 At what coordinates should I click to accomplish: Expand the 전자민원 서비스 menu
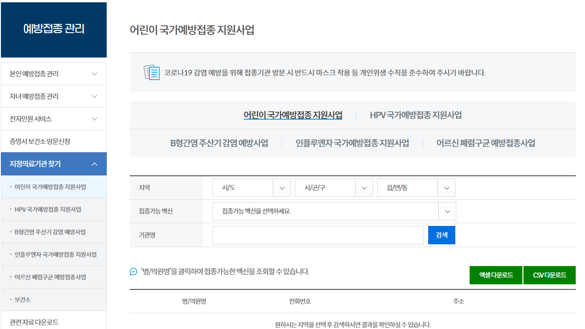point(54,119)
